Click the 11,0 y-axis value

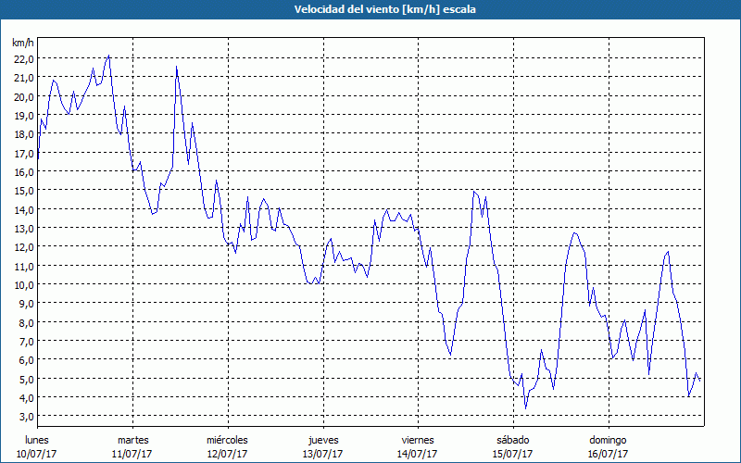click(x=24, y=266)
